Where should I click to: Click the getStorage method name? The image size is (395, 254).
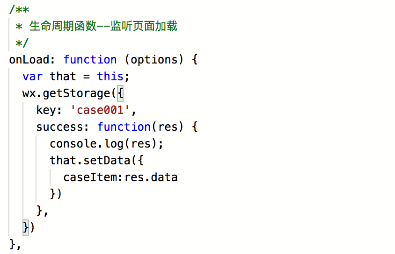click(76, 93)
